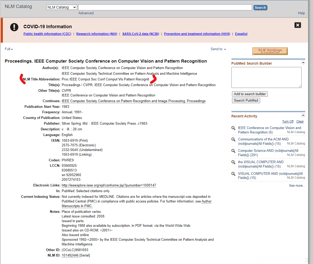Open Research information (NIH) link

[97, 34]
